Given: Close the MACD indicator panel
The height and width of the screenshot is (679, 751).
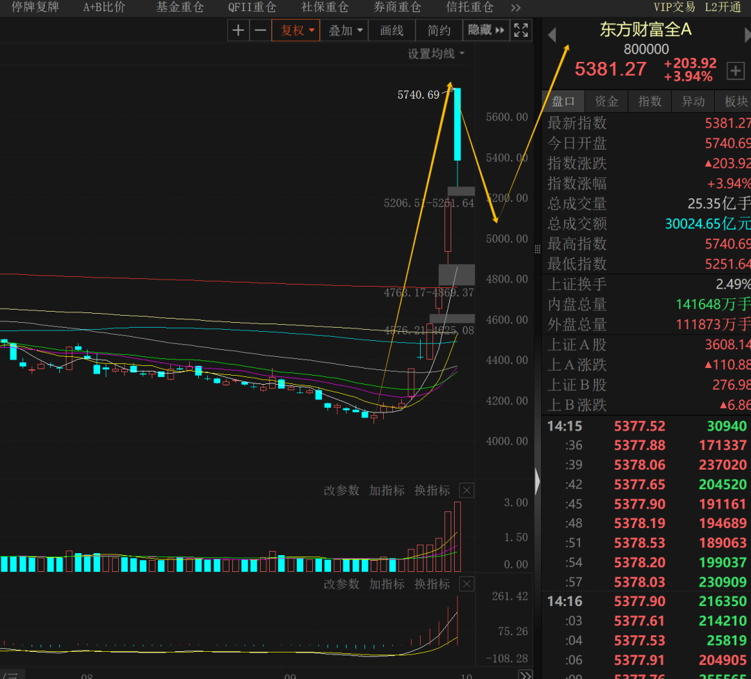Looking at the screenshot, I should [x=467, y=584].
